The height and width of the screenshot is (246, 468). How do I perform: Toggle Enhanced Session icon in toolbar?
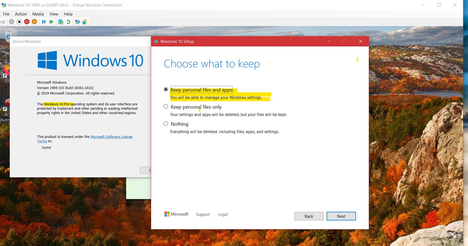point(78,22)
